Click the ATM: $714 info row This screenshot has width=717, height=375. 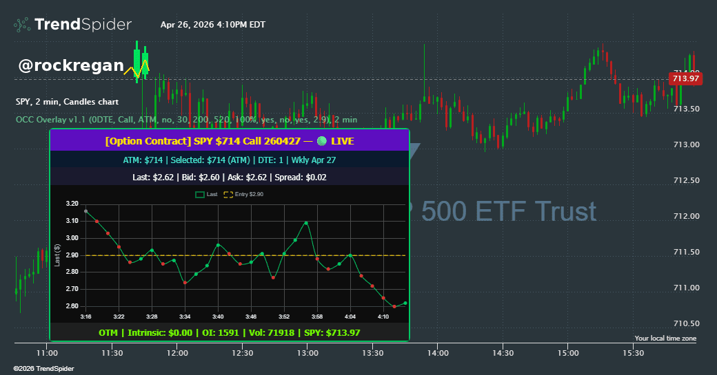(x=230, y=160)
